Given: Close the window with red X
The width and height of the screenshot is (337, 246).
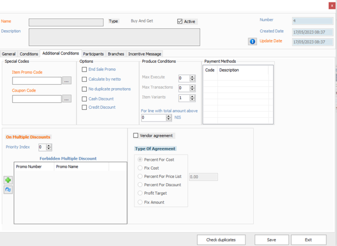Looking at the screenshot, I should tap(332, 6).
